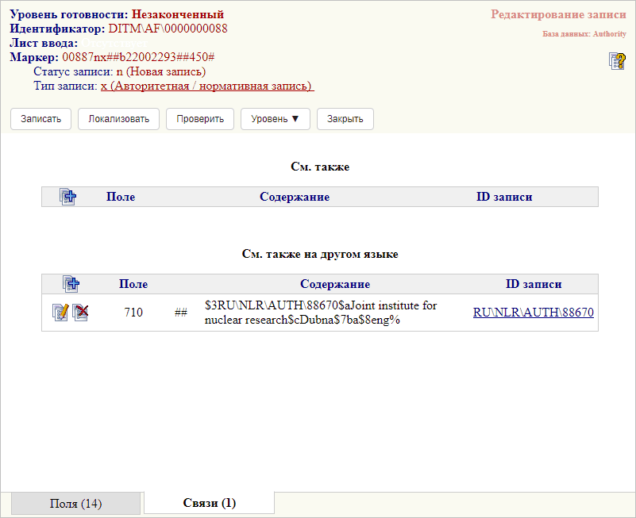Select the Связи (1) tab
The width and height of the screenshot is (636, 518).
tap(210, 503)
